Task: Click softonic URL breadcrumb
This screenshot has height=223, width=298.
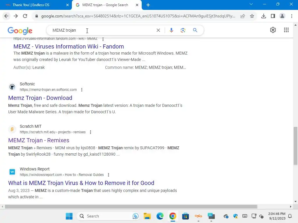Action: point(48,90)
